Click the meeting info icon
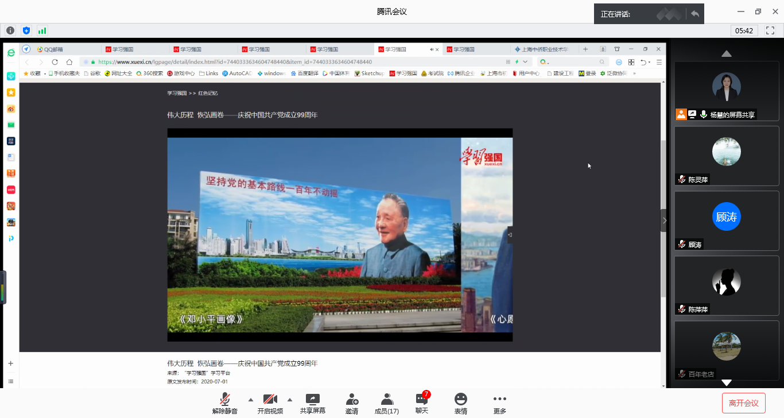 click(10, 30)
